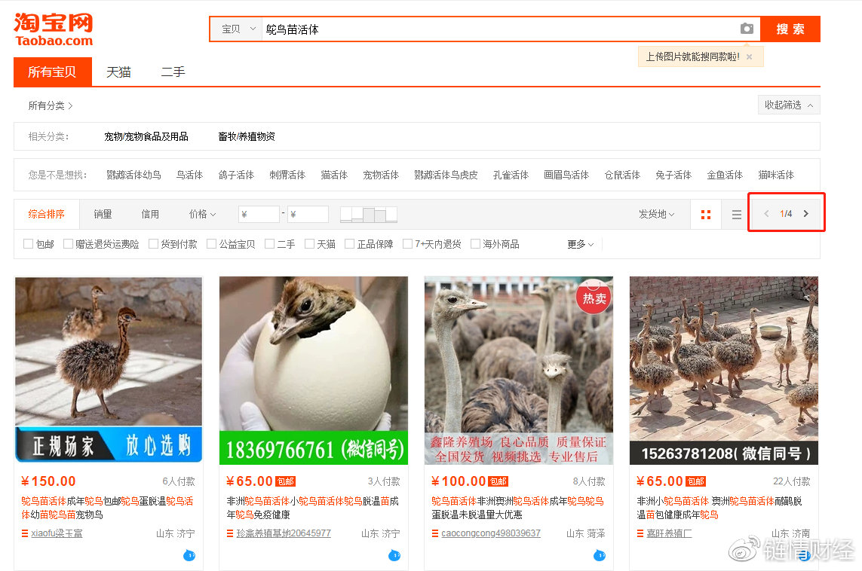Image resolution: width=862 pixels, height=571 pixels.
Task: Click the camera icon for image search
Action: [x=747, y=29]
